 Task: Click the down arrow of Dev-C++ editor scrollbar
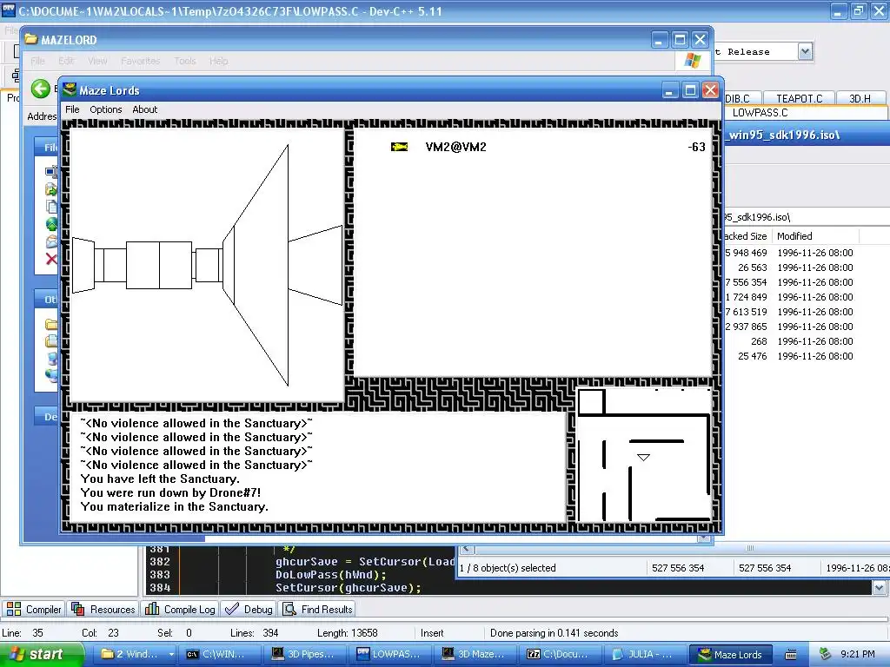click(880, 588)
